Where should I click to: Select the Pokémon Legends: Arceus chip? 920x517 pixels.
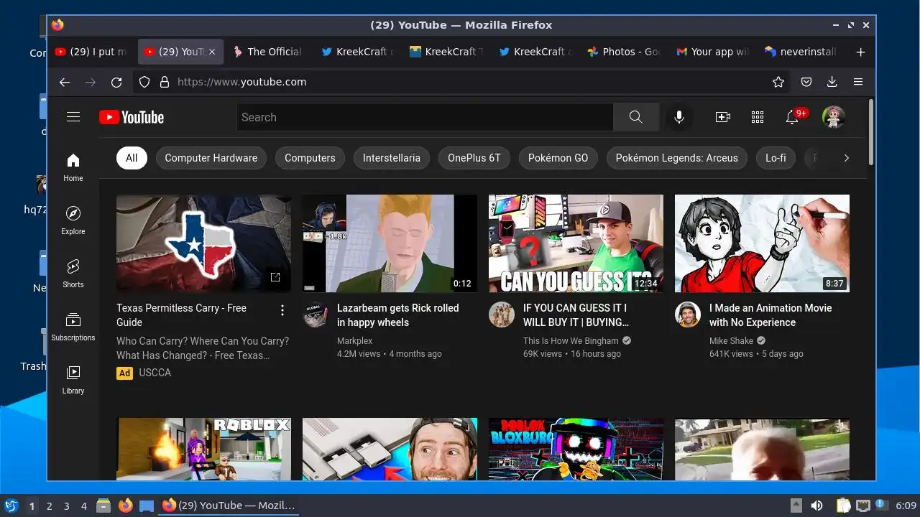(677, 158)
